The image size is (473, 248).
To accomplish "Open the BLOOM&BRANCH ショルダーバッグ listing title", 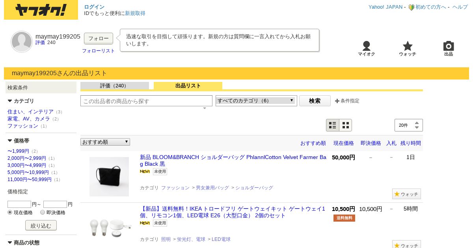I will coord(233,161).
